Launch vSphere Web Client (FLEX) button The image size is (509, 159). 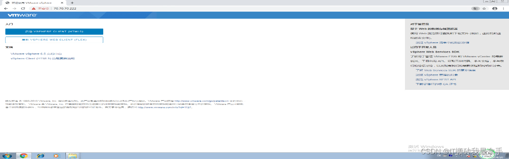54,40
